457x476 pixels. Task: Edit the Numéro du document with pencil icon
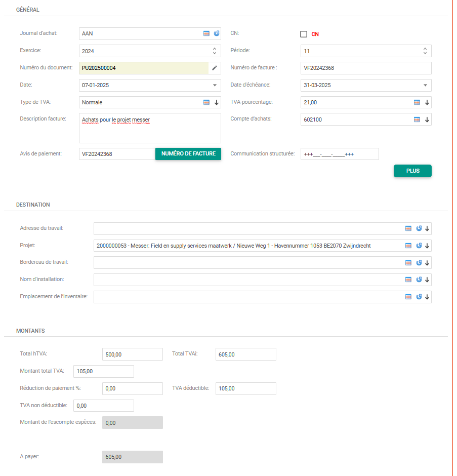pyautogui.click(x=215, y=68)
